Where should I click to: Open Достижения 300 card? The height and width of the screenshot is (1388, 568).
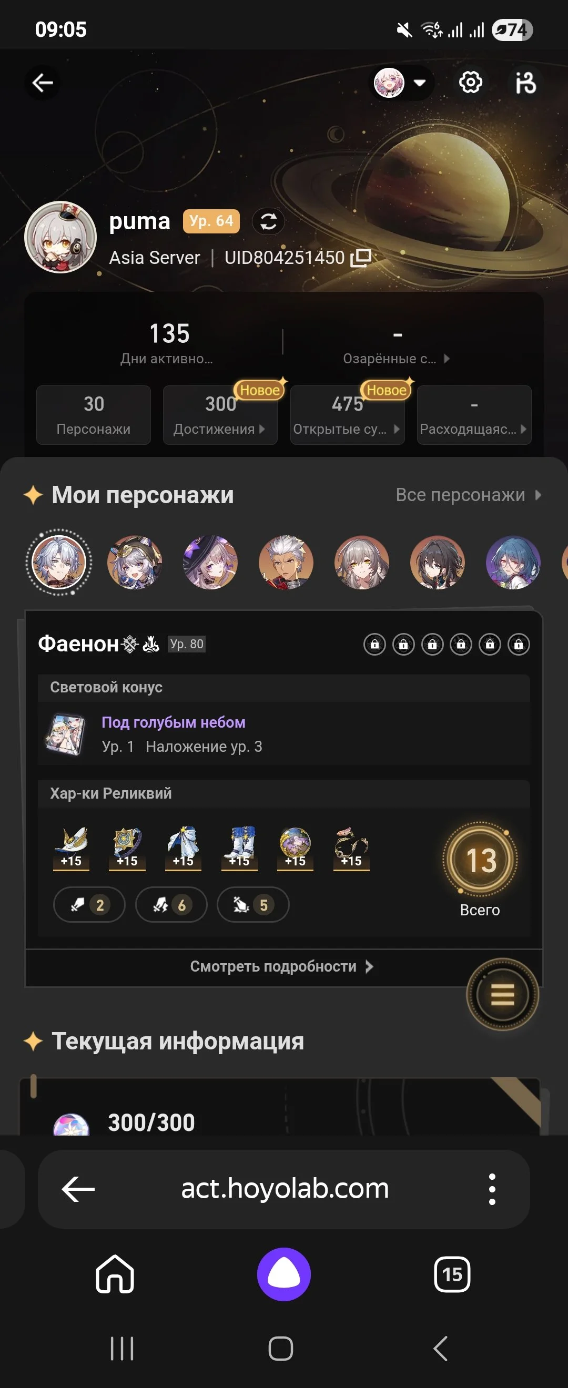(220, 415)
